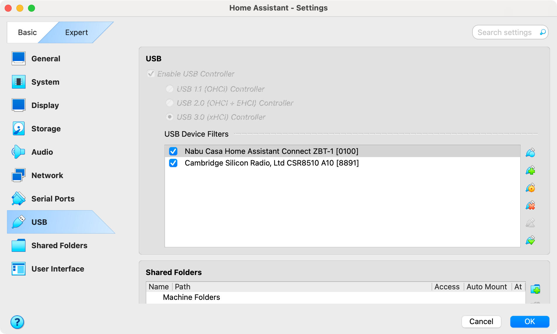Screen dimensions: 557x334
Task: Add a new shared folder
Action: point(535,289)
